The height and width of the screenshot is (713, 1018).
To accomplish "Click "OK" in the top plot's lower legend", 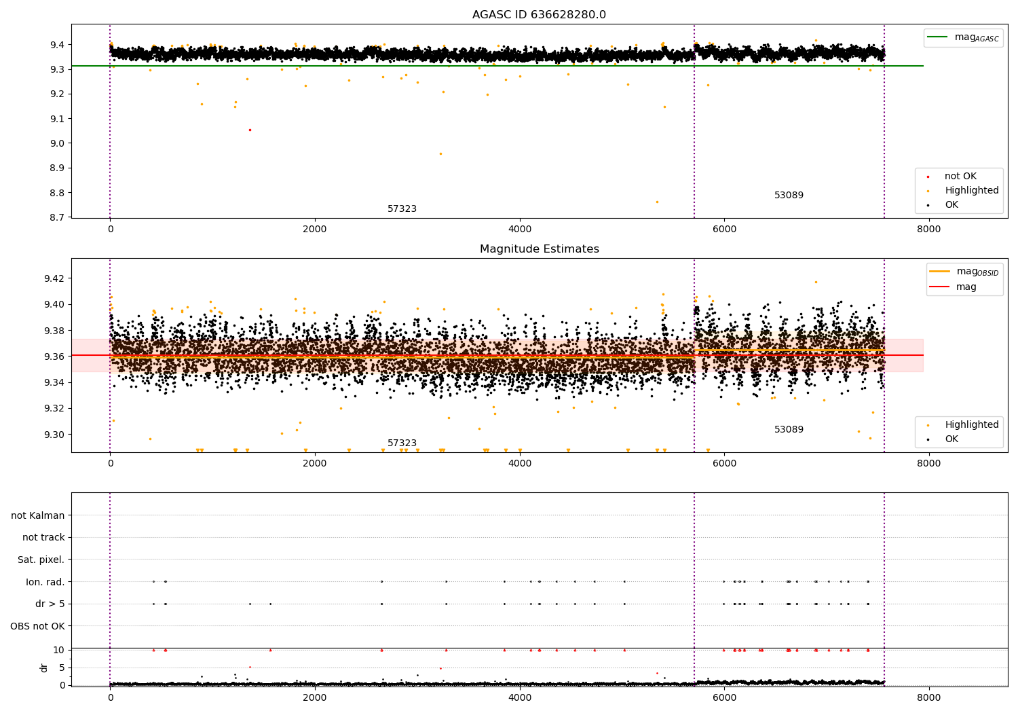I will click(x=951, y=205).
